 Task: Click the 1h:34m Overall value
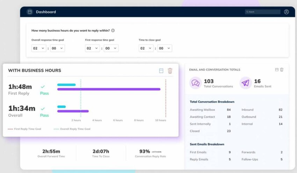click(x=22, y=108)
